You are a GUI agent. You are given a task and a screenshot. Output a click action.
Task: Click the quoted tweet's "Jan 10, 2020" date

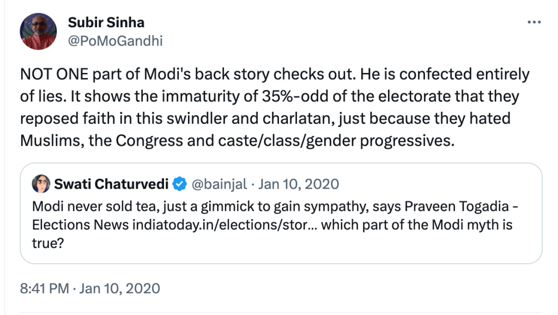[299, 184]
